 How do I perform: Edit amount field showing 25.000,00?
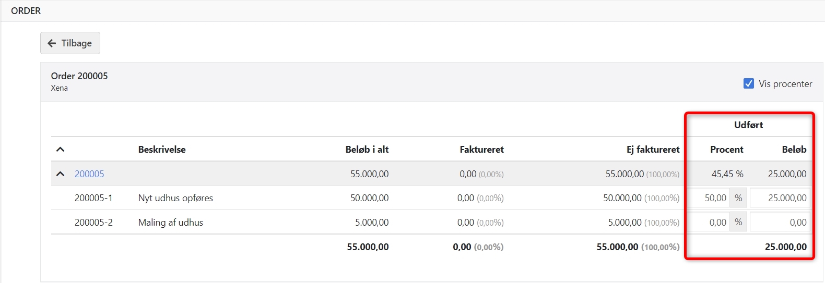tap(780, 198)
